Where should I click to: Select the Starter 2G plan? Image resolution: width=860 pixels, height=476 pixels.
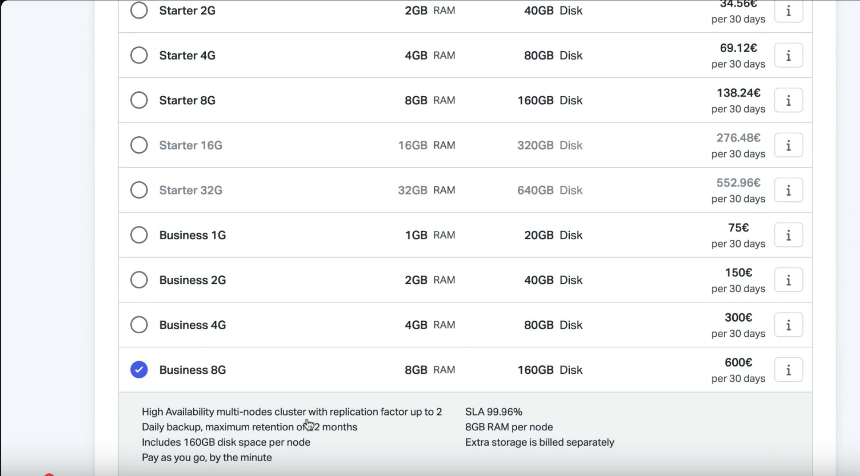(x=139, y=10)
